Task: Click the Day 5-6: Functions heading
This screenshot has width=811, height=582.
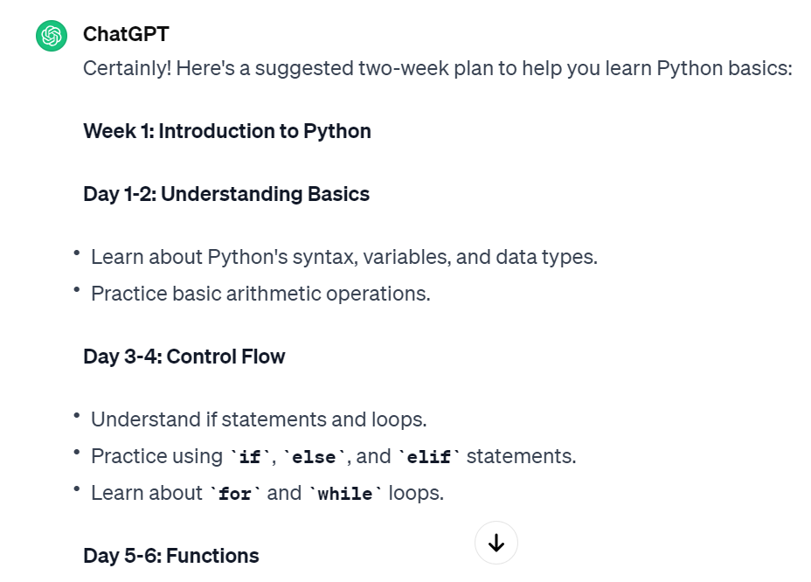Action: coord(171,556)
